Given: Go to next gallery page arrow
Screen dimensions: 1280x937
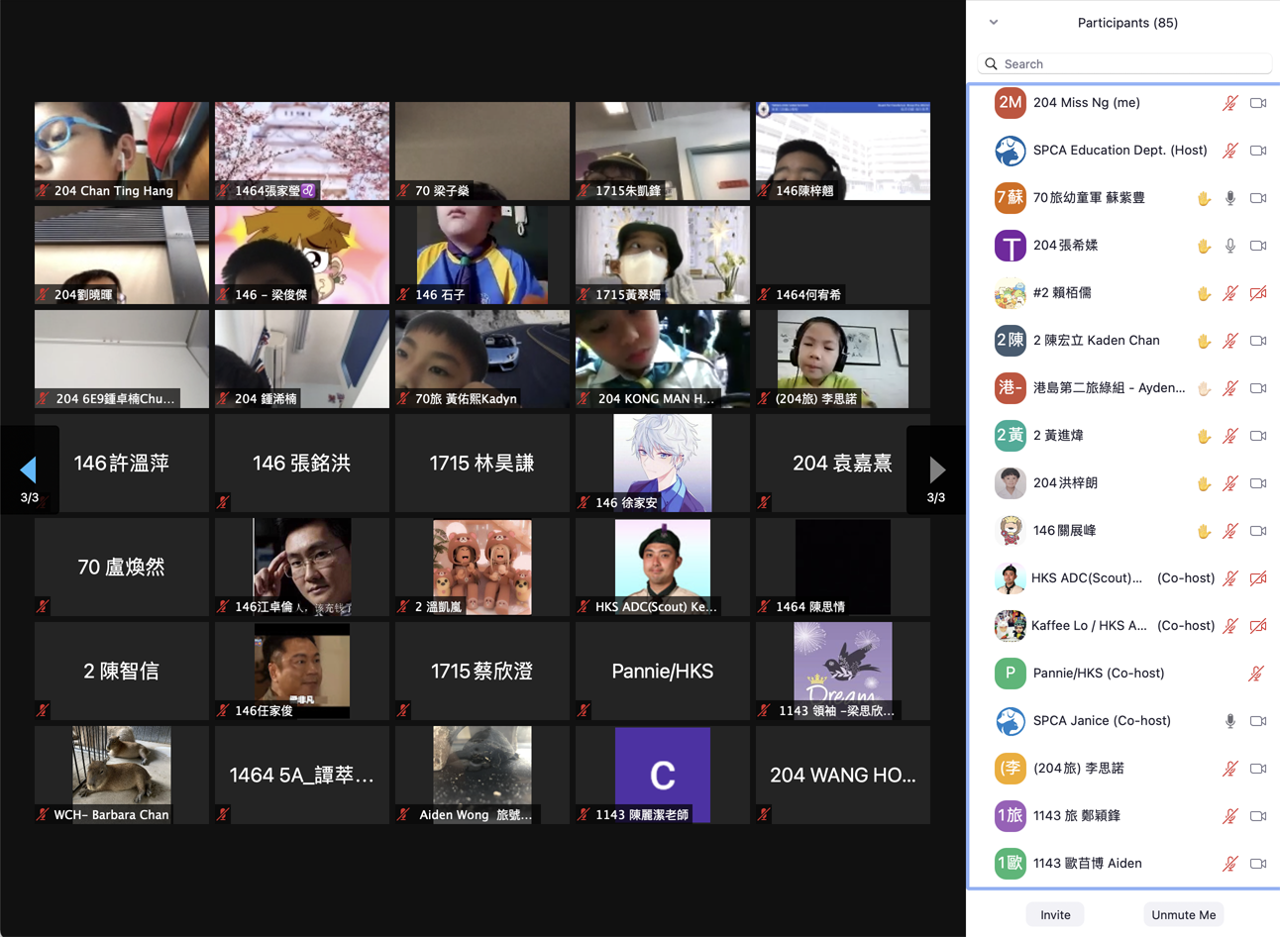Looking at the screenshot, I should point(936,469).
